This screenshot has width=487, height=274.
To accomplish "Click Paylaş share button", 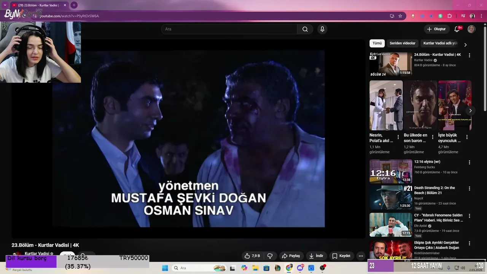I will click(x=291, y=256).
